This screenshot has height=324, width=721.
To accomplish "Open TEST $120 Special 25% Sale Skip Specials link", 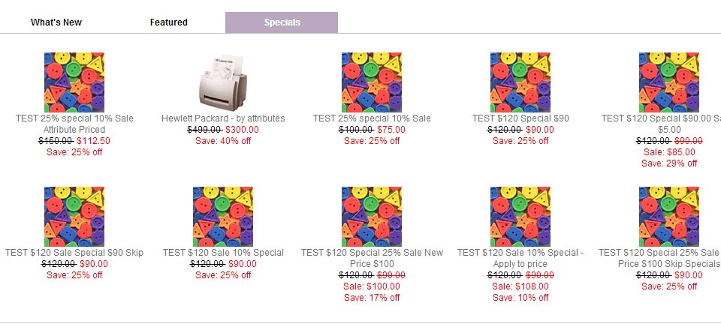I will coord(660,258).
